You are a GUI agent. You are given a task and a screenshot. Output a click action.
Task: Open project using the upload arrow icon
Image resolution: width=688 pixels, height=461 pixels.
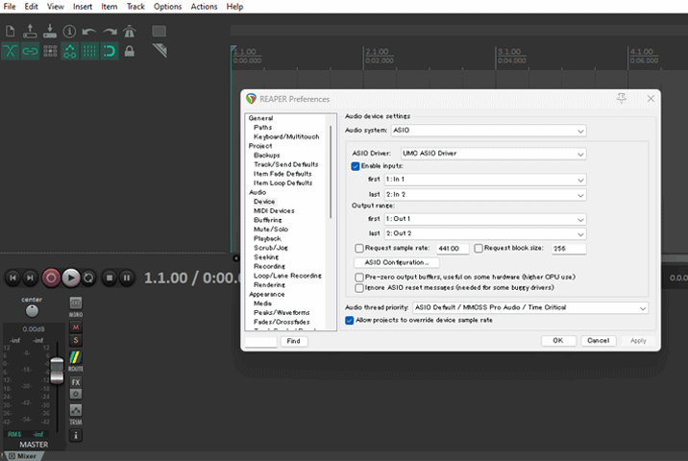tap(30, 31)
